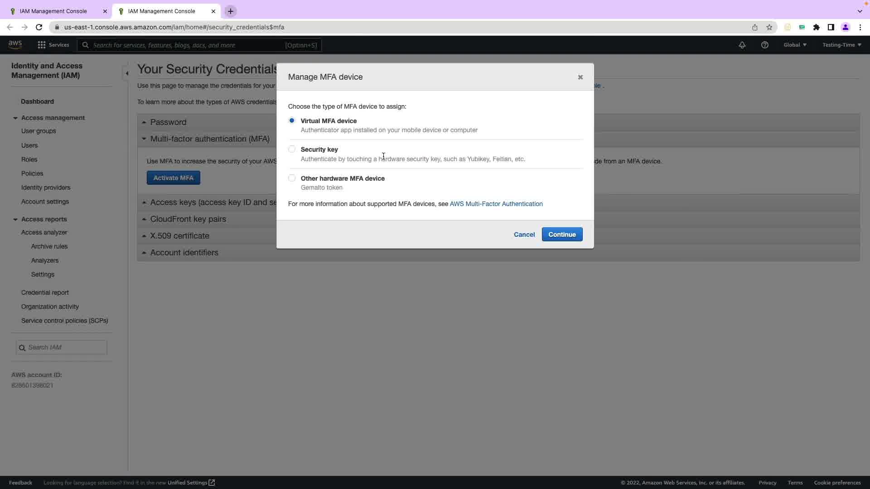Collapse the Access management section

(15, 118)
